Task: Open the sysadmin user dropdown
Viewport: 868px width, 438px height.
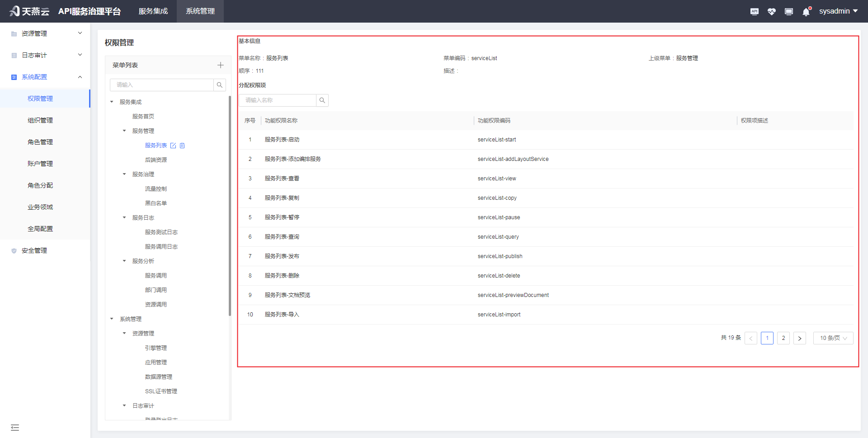Action: tap(838, 11)
